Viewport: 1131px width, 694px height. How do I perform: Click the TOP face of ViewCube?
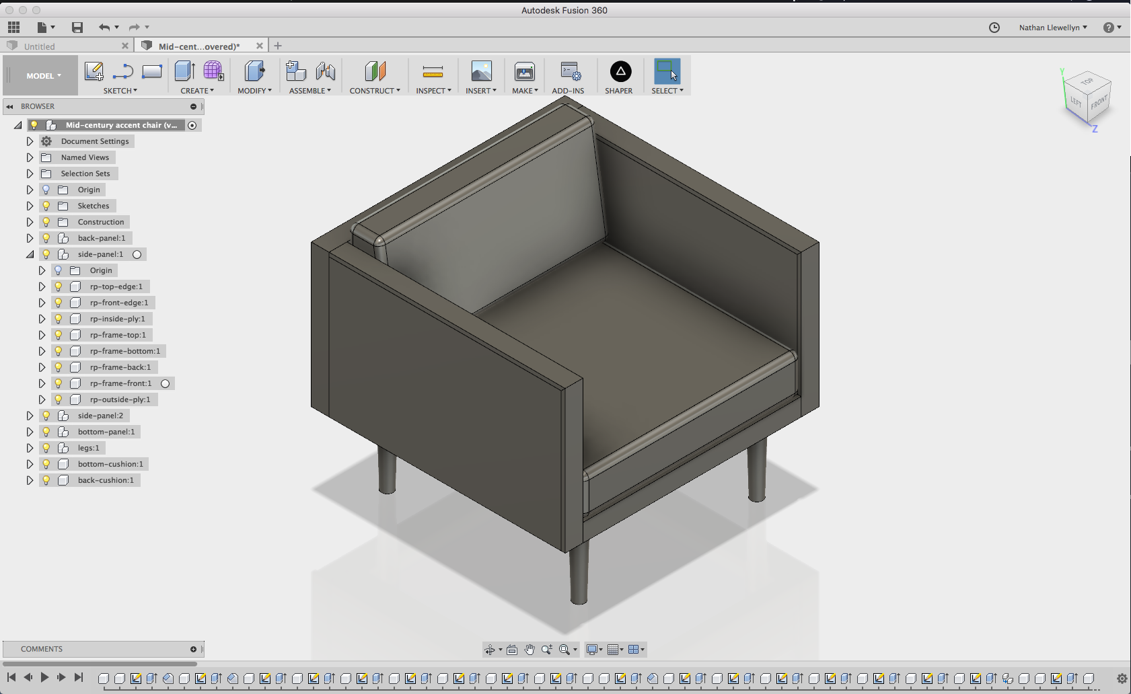click(1087, 81)
